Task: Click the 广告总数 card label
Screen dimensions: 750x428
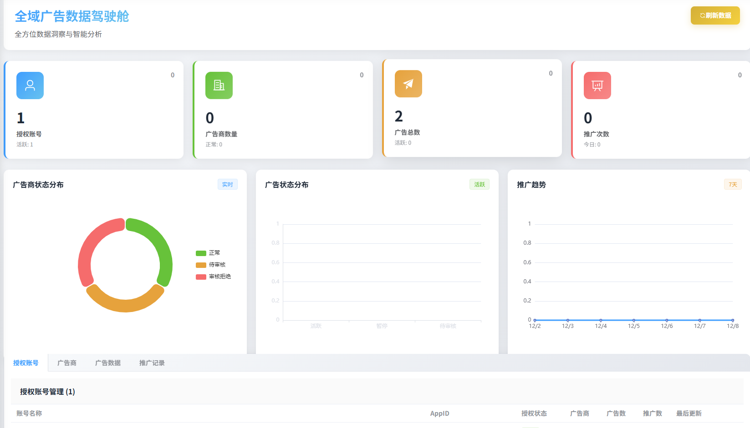Action: [x=408, y=132]
